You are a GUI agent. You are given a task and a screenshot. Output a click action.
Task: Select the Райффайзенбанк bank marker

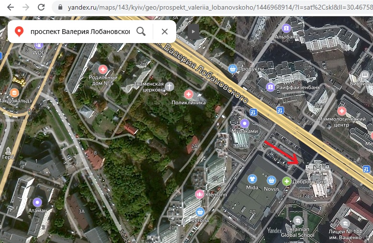coord(271,87)
